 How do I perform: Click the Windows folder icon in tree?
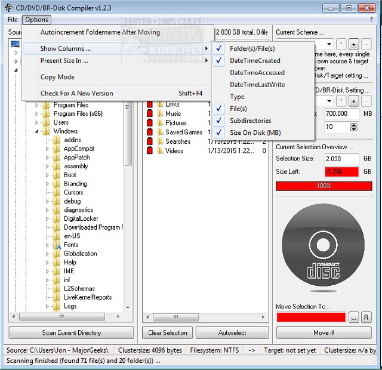point(46,131)
